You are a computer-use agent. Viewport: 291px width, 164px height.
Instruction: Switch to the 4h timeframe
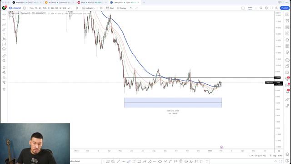40,8
